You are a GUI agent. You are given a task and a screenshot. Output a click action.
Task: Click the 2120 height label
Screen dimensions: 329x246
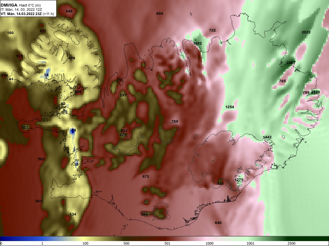tap(316, 92)
